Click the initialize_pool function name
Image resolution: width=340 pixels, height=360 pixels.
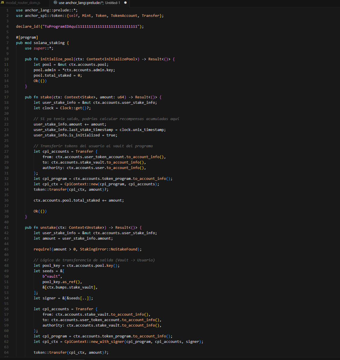click(x=57, y=59)
